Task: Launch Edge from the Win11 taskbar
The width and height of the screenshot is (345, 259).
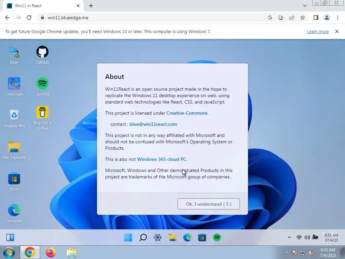Action: point(187,237)
